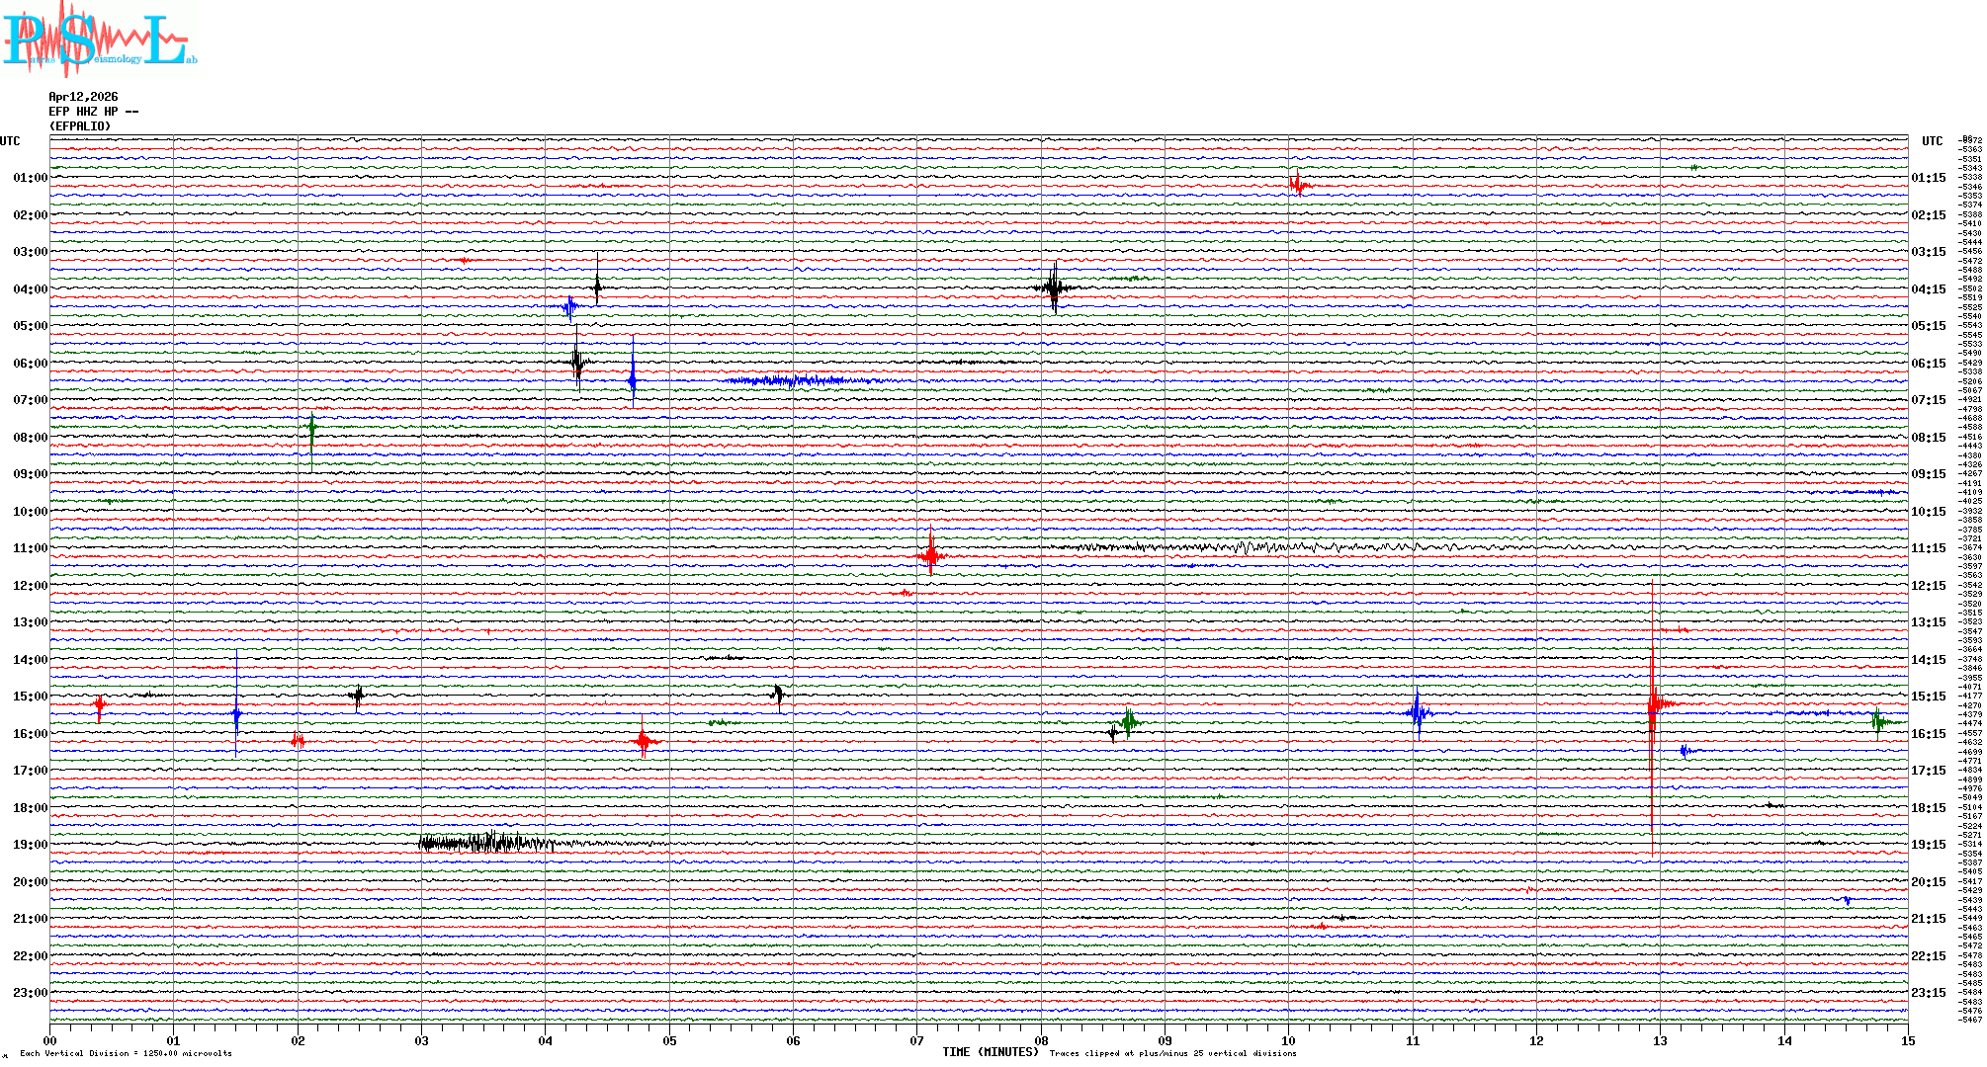Click the 06:15 label on right axis
This screenshot has height=1067, width=1987.
tap(1928, 364)
